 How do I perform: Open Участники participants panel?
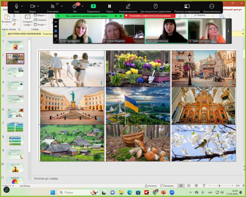tap(53, 8)
